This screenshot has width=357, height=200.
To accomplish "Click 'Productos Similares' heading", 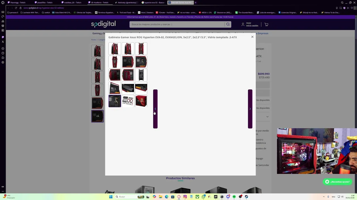I will point(180,178).
